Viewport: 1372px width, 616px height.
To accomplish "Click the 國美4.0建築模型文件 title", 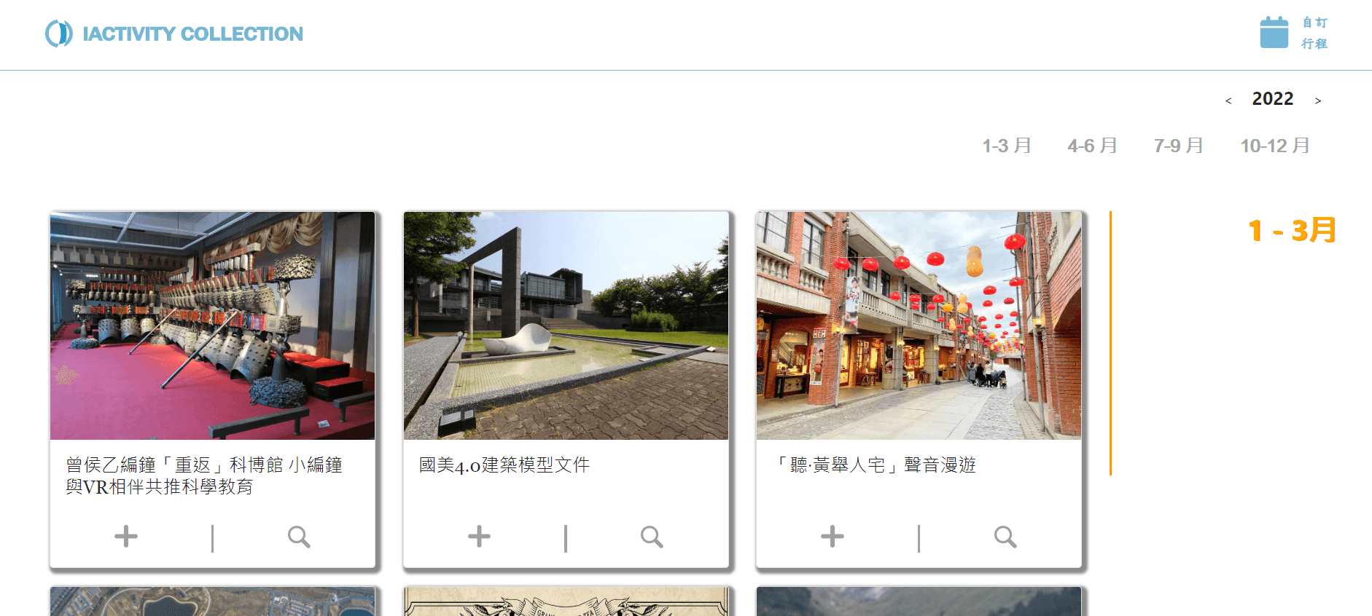I will pos(504,465).
